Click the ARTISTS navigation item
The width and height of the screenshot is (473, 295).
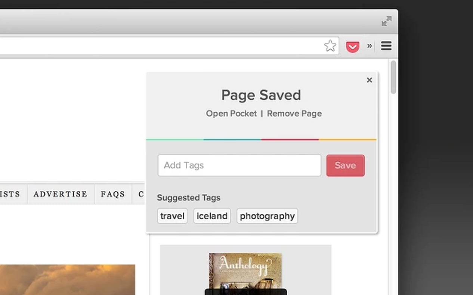tap(9, 194)
